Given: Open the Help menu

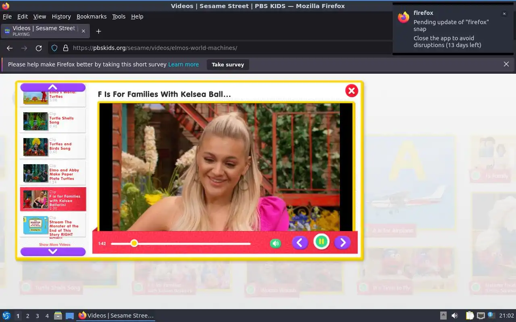Looking at the screenshot, I should [x=137, y=17].
